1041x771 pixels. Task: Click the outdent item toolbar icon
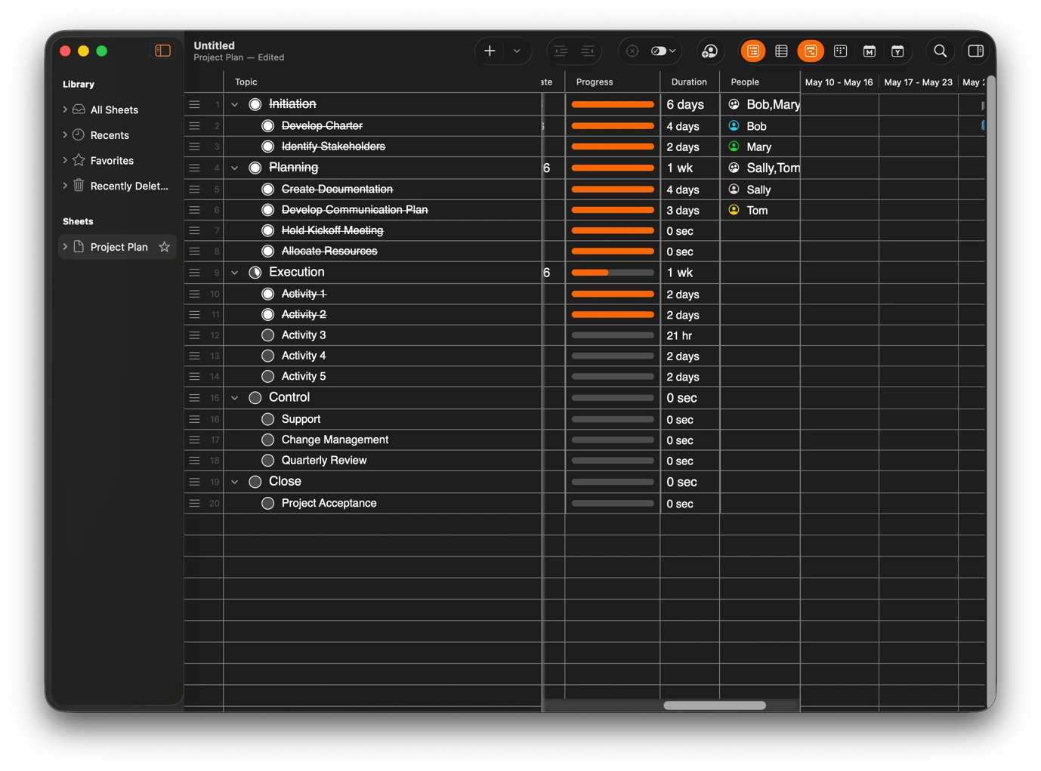pyautogui.click(x=588, y=51)
